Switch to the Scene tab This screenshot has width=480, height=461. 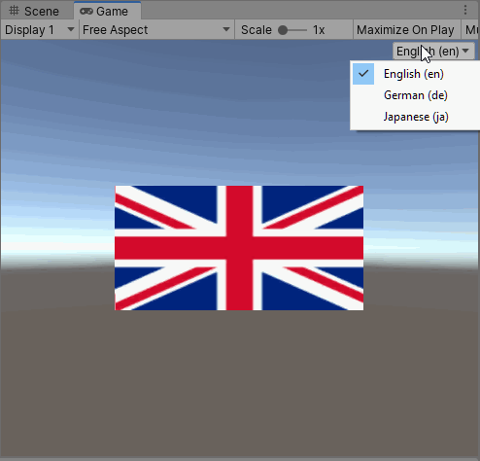(34, 12)
